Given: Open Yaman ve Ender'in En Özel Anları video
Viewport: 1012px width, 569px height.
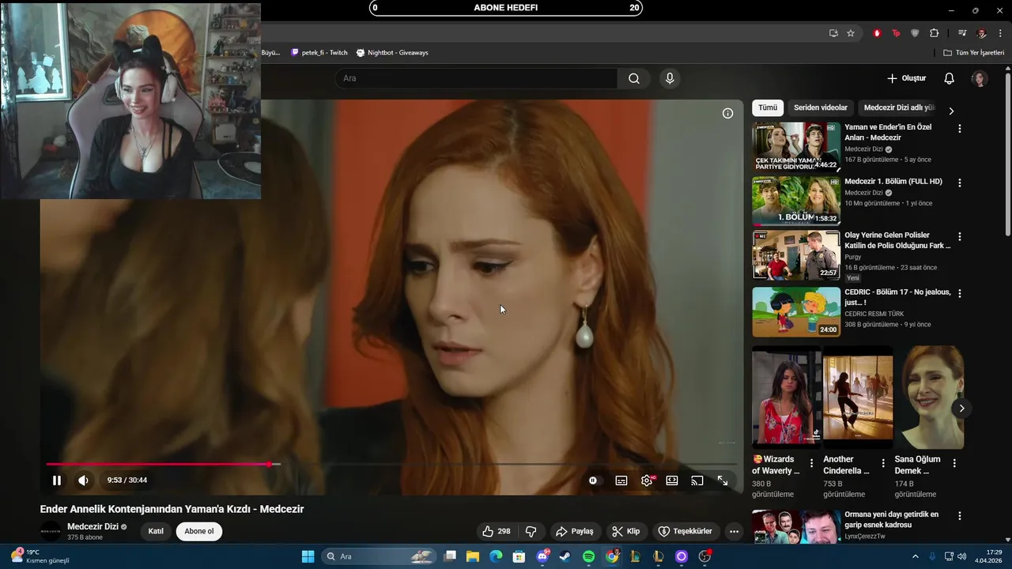Looking at the screenshot, I should pos(888,132).
